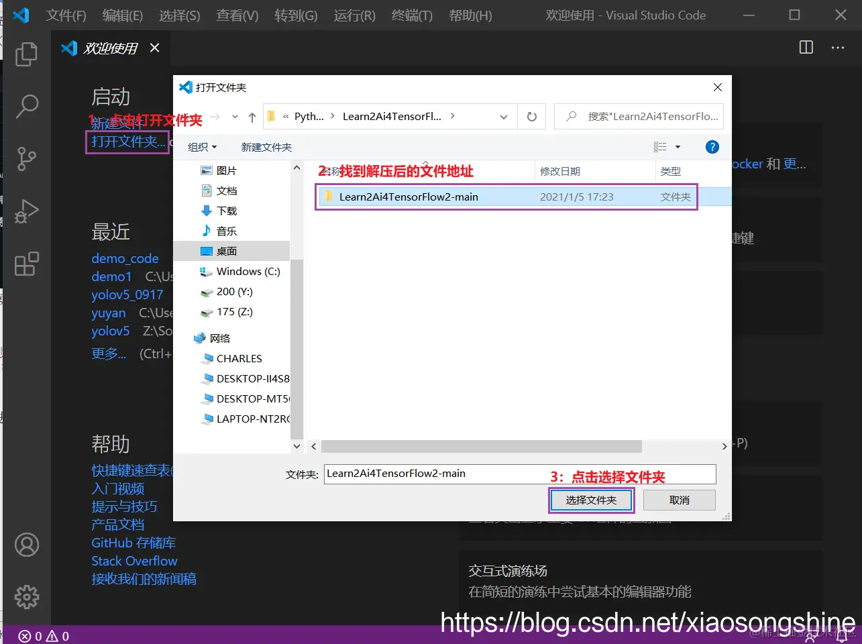Click the 选择文件夹 button
Screen dimensions: 862x644
[x=591, y=500]
